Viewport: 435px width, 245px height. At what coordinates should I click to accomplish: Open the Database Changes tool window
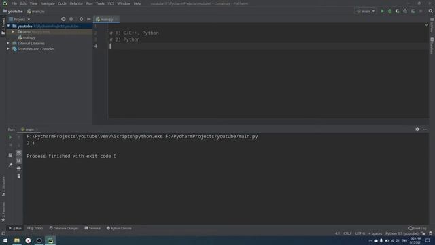[64, 228]
